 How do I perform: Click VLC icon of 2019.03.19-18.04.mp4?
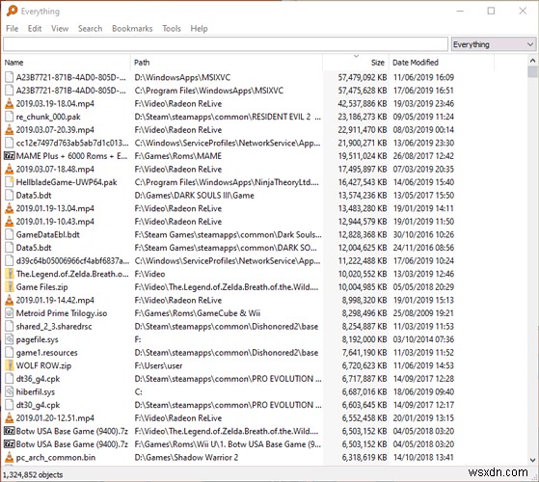point(10,103)
